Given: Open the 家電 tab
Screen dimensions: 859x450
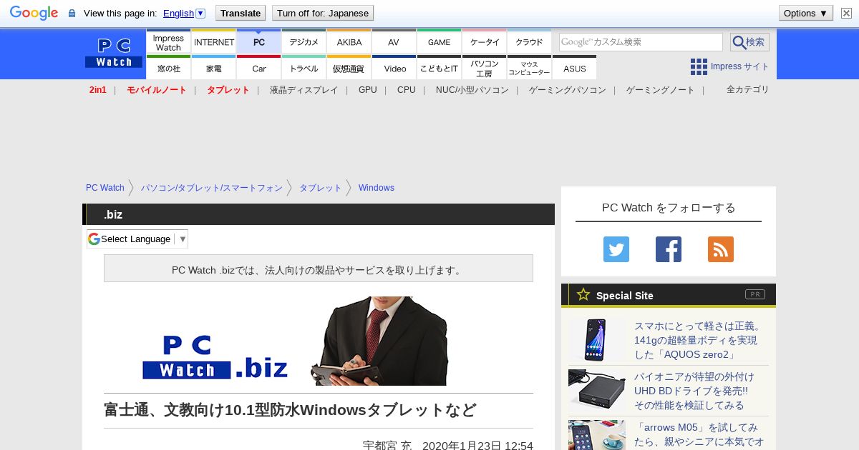Looking at the screenshot, I should [x=214, y=68].
